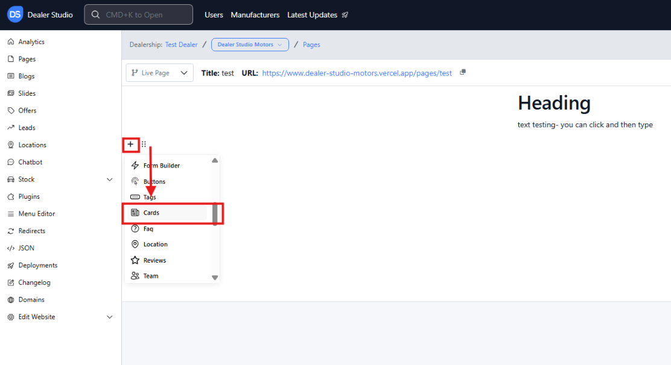Open the Manufacturers top menu
Screen dimensions: 671x365
(255, 15)
